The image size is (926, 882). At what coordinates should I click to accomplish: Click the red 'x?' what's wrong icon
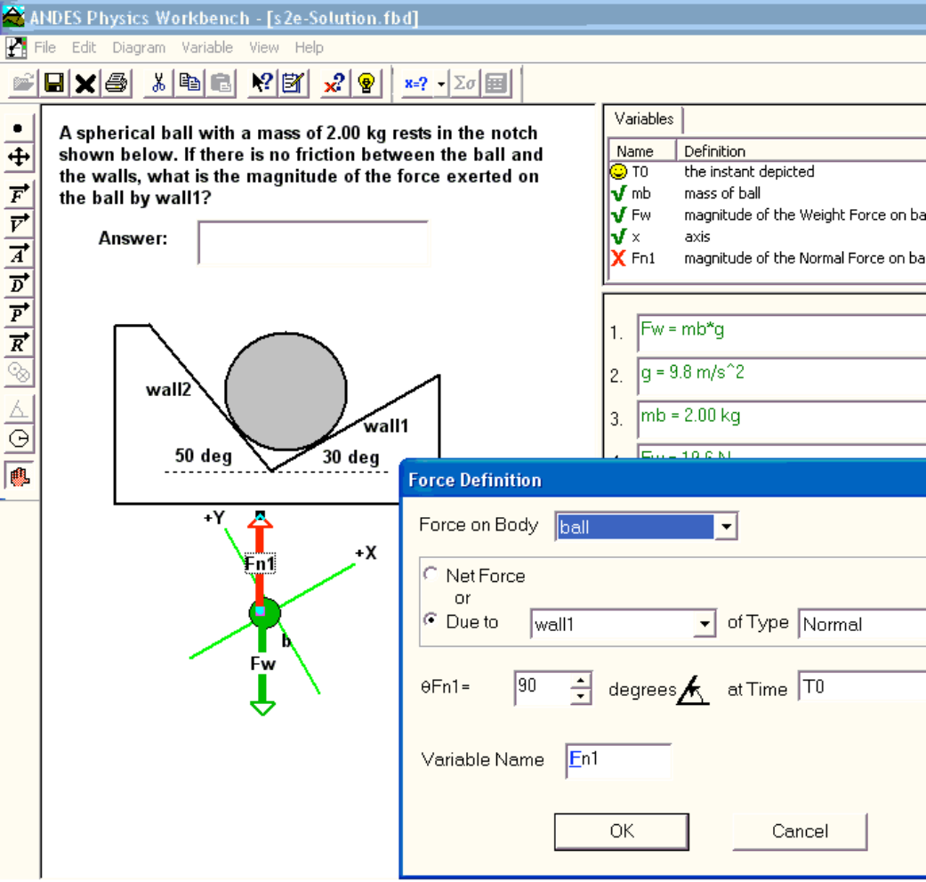pos(334,83)
